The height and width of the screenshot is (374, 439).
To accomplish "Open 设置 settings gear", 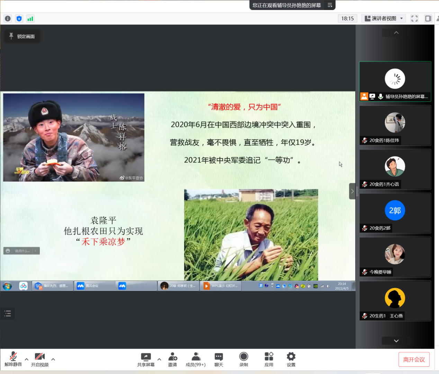I will click(x=291, y=359).
